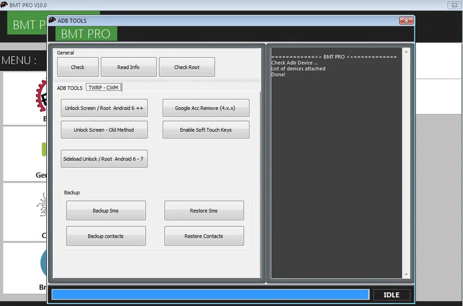Click the circuit chip icon in main menu

[x=42, y=205]
